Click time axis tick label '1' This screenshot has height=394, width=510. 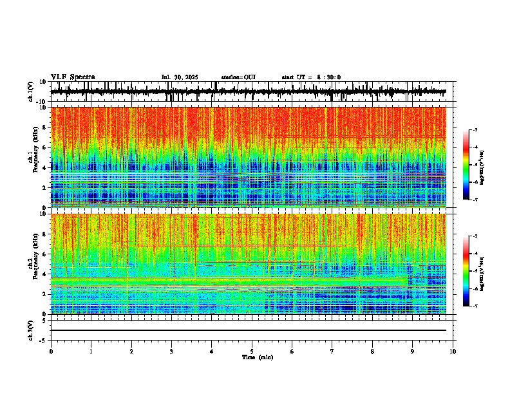[91, 352]
